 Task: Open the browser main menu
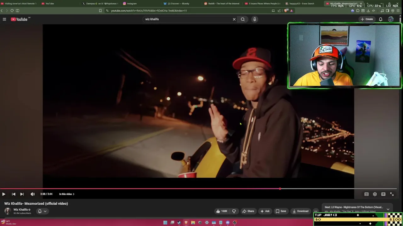click(398, 11)
